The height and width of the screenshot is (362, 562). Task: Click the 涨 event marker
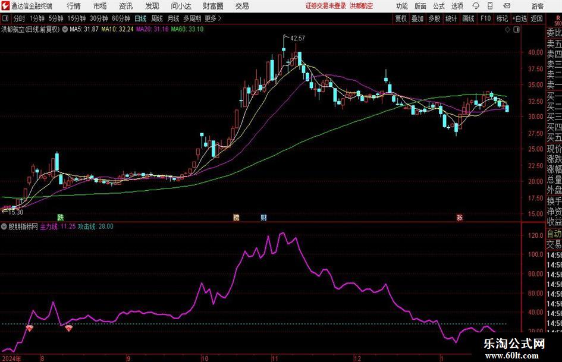(459, 217)
